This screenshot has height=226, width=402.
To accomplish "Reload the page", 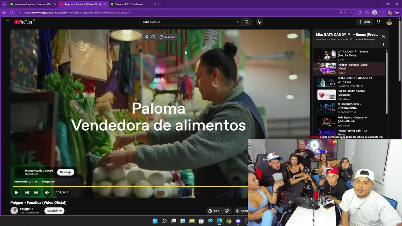I will point(12,13).
